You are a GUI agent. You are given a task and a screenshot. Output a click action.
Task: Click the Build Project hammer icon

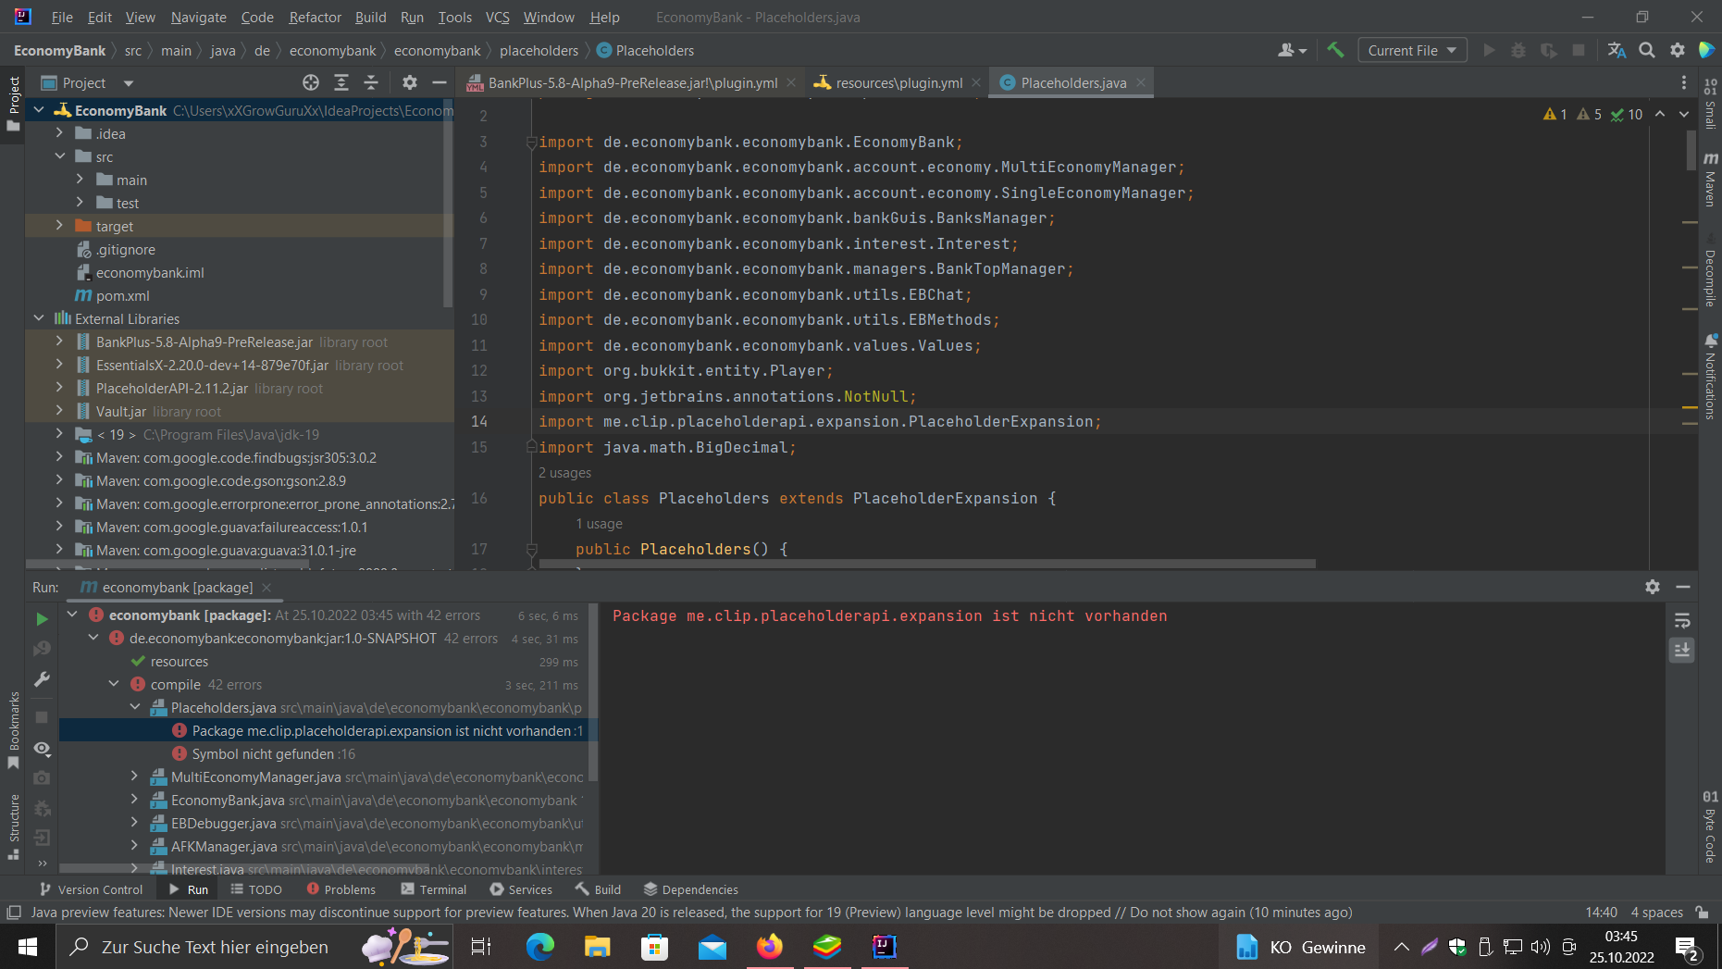[1335, 50]
